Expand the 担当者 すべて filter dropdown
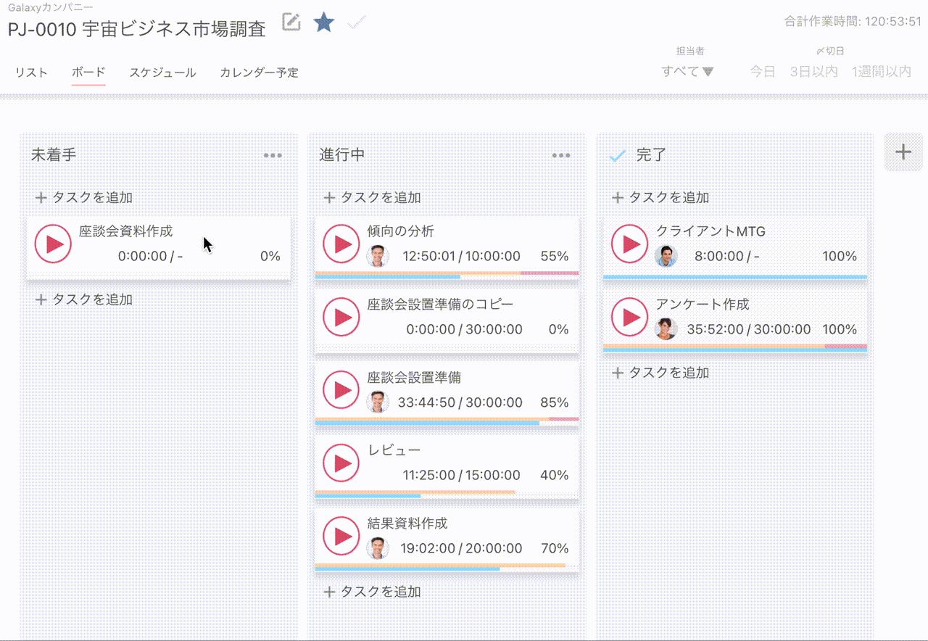Viewport: 928px width, 641px height. [x=688, y=72]
